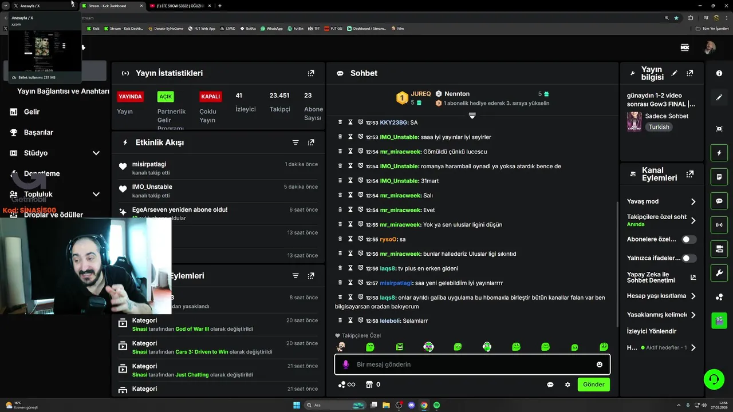The width and height of the screenshot is (733, 412).
Task: Click the broadcast signal sidebar icon
Action: 719,225
